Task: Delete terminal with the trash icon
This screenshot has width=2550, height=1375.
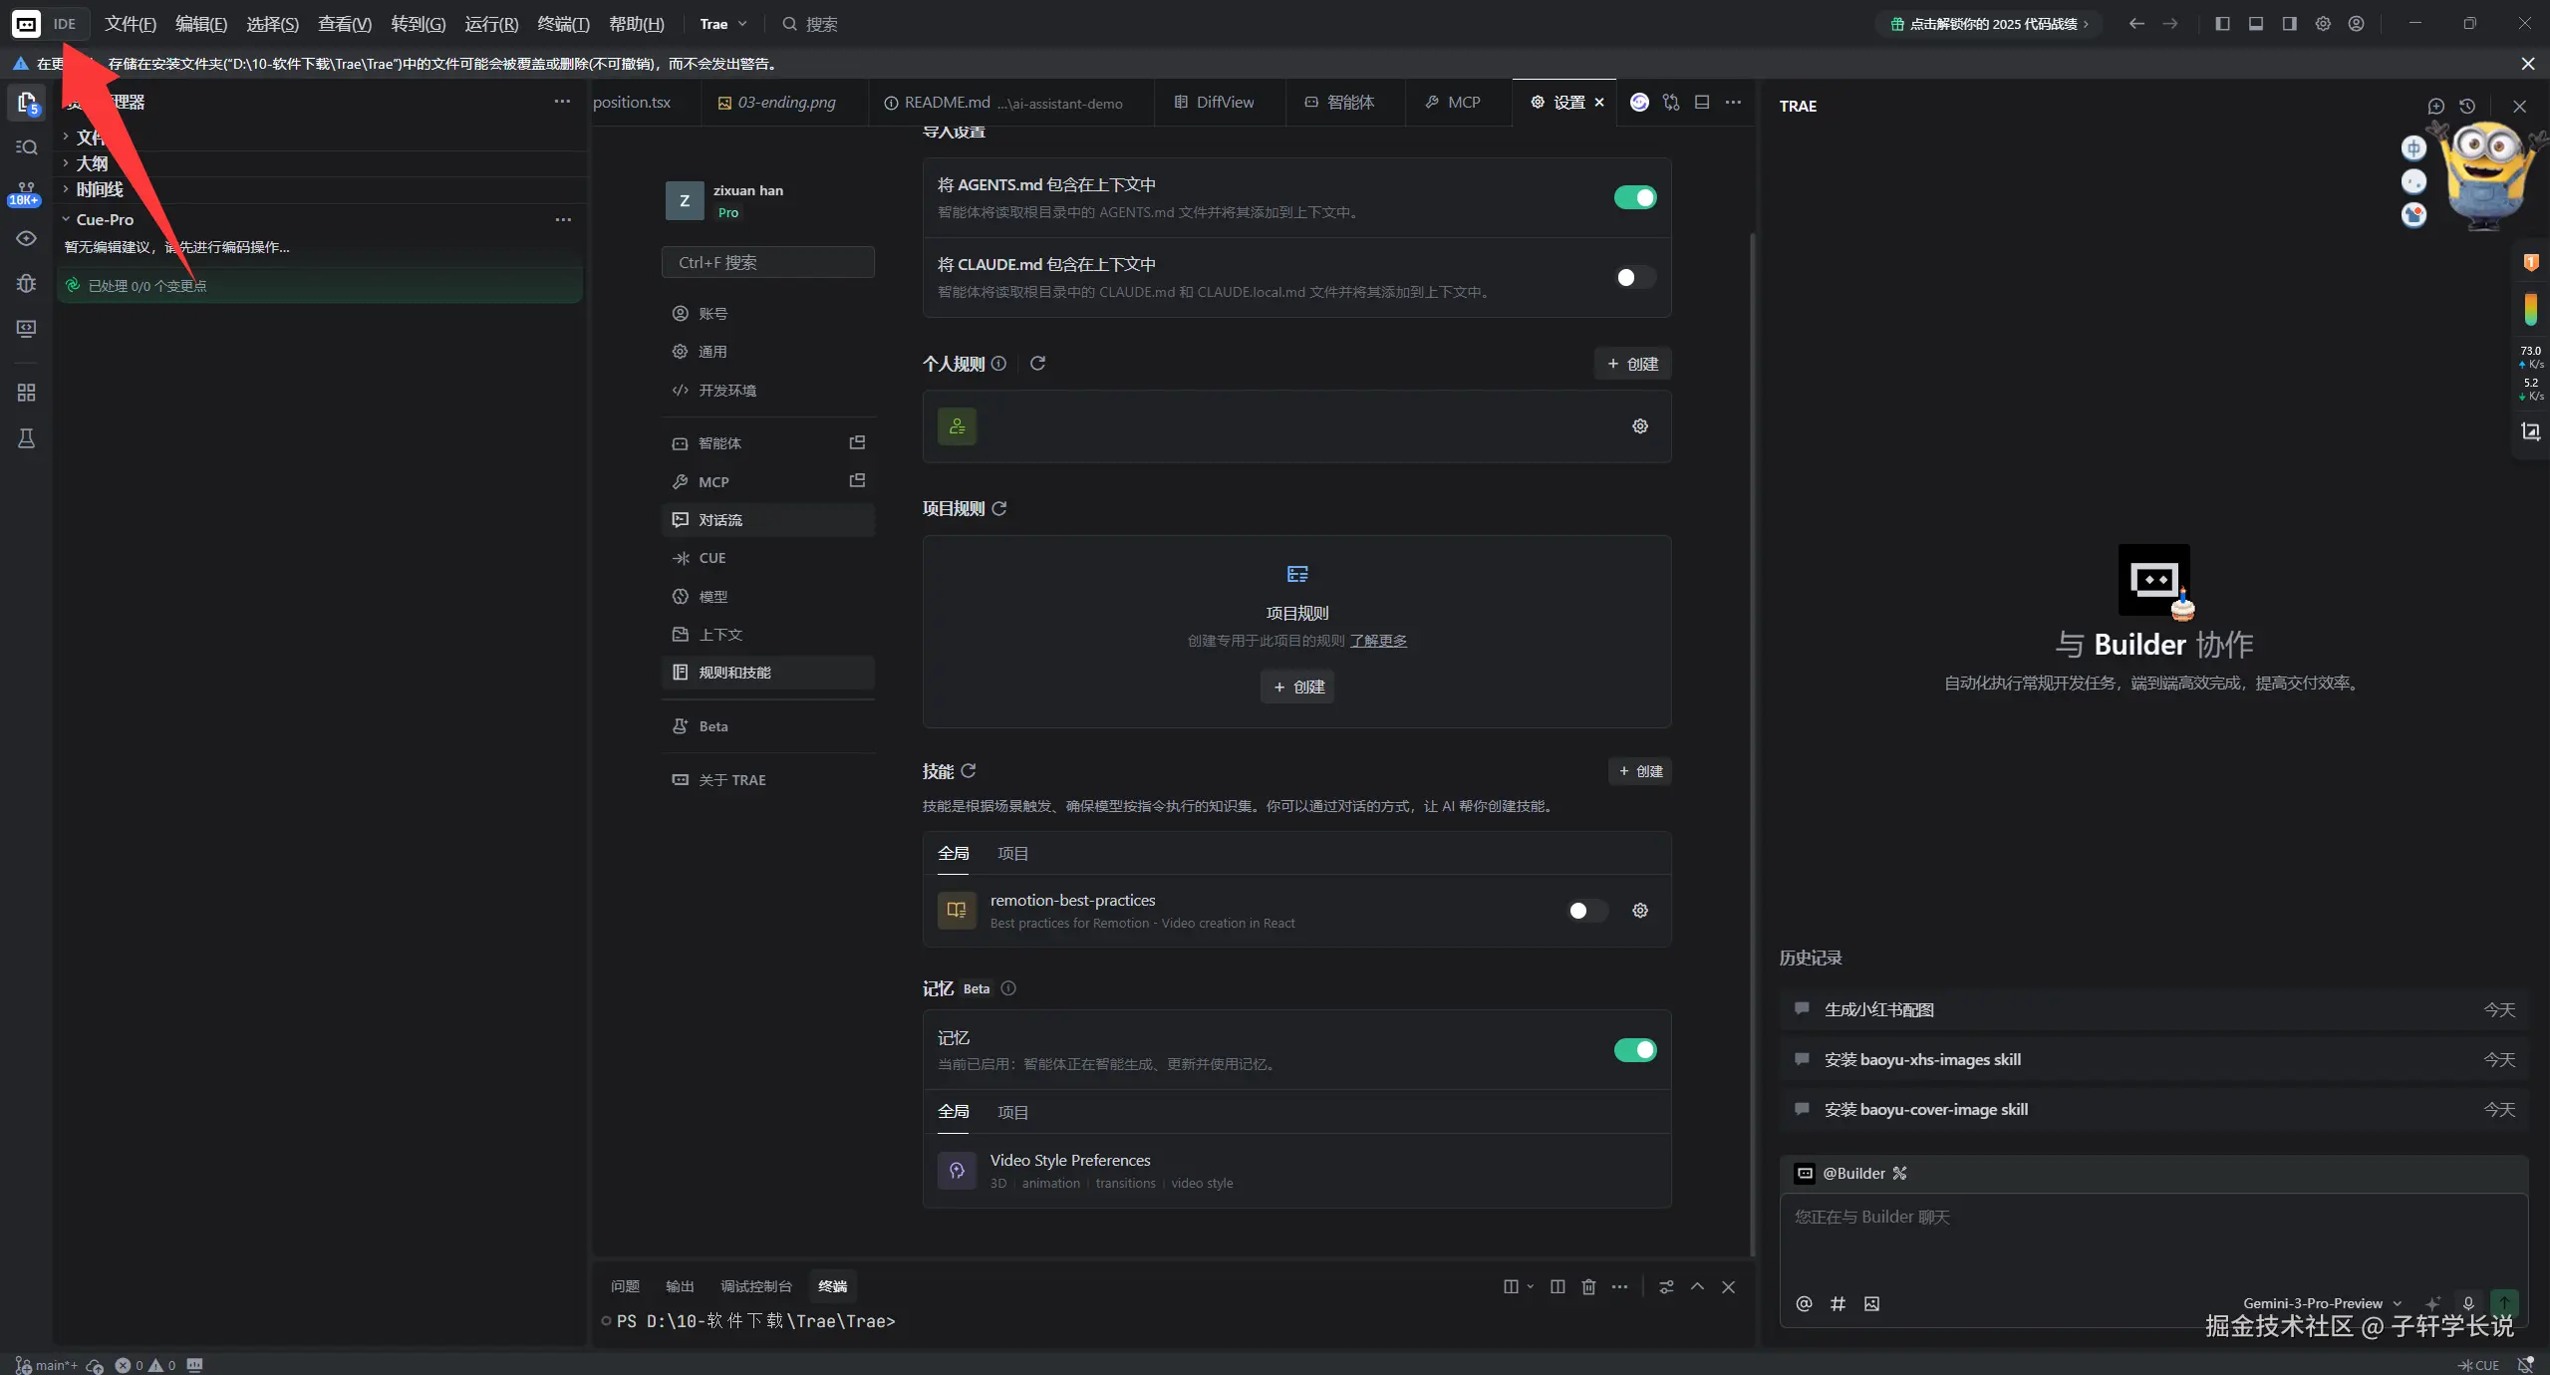Action: 1588,1286
